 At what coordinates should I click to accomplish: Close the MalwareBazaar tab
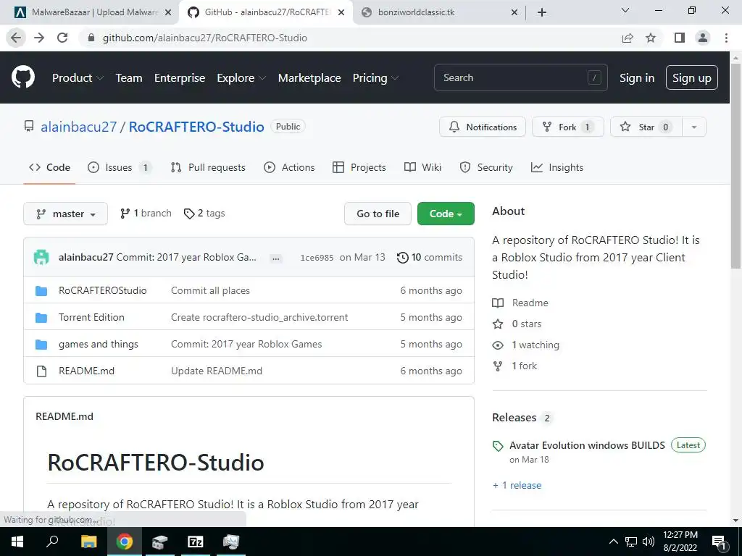[x=168, y=12]
